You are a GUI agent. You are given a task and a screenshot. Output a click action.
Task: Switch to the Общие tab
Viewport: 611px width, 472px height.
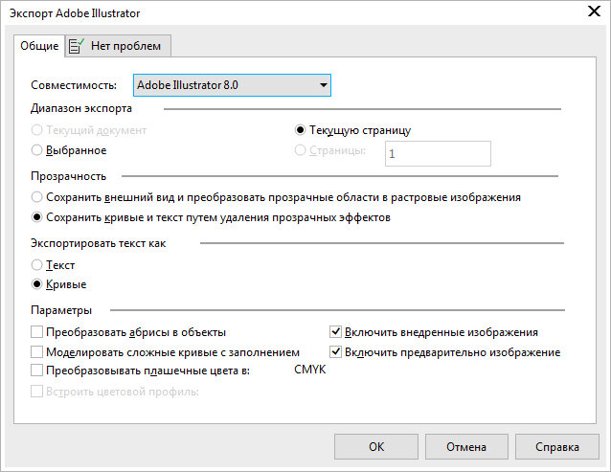tap(39, 46)
